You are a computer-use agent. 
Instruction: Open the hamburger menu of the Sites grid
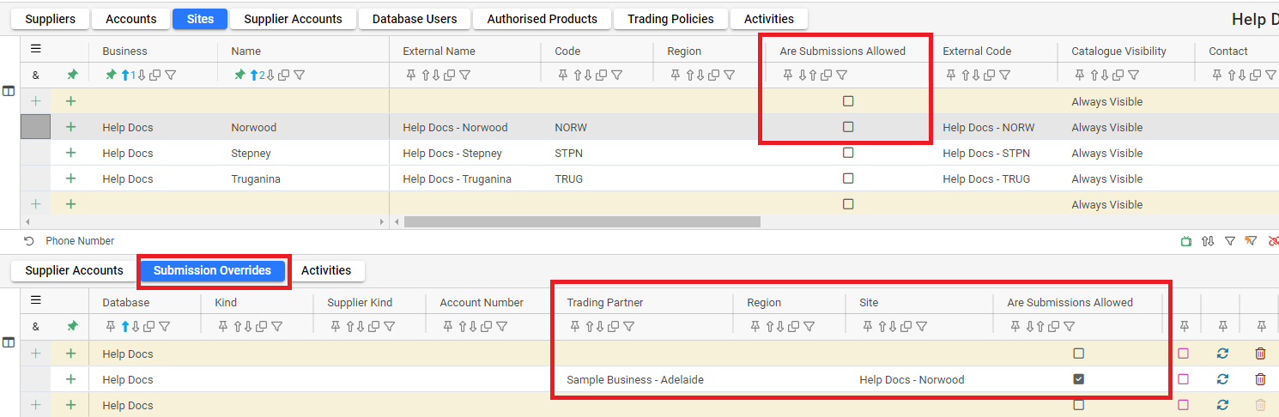pyautogui.click(x=36, y=49)
